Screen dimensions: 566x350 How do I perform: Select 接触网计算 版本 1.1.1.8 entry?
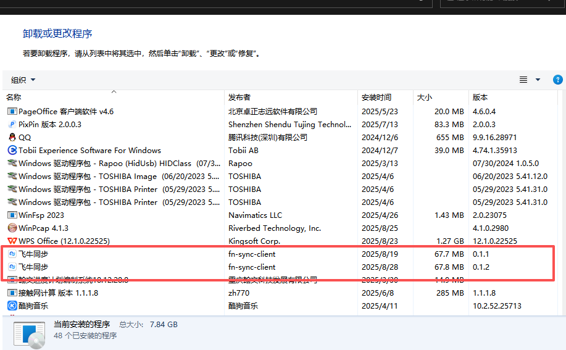coord(59,293)
